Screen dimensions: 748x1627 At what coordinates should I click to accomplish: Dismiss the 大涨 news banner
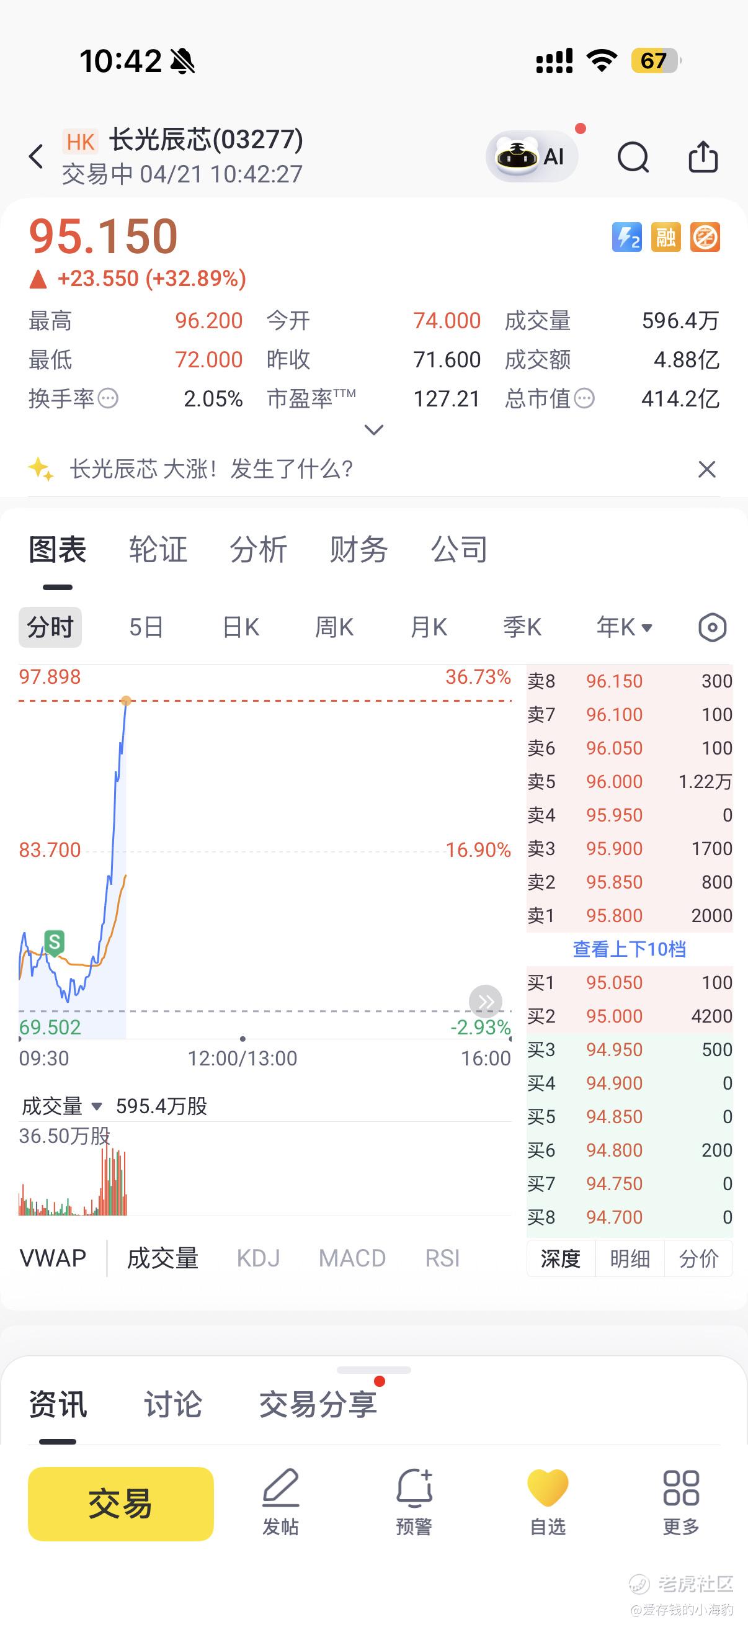point(707,469)
